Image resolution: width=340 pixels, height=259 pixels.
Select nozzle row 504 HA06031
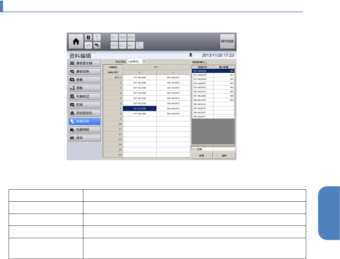(x=213, y=83)
